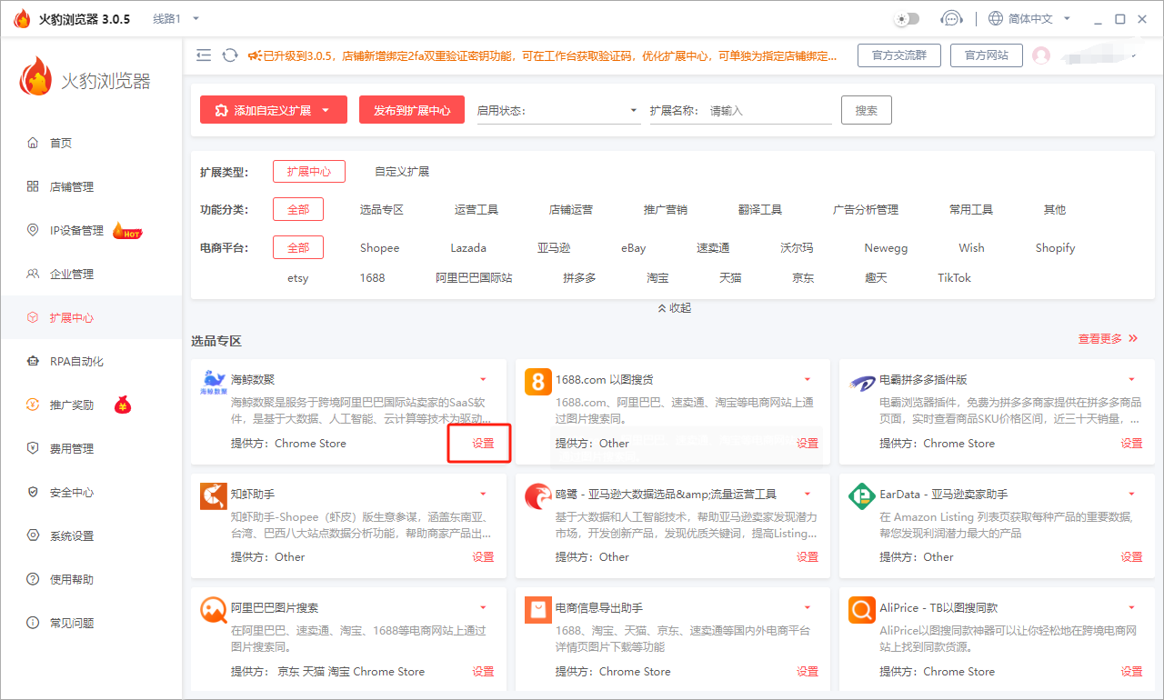Click the 1688.com orange extension icon
This screenshot has width=1164, height=700.
tap(538, 382)
